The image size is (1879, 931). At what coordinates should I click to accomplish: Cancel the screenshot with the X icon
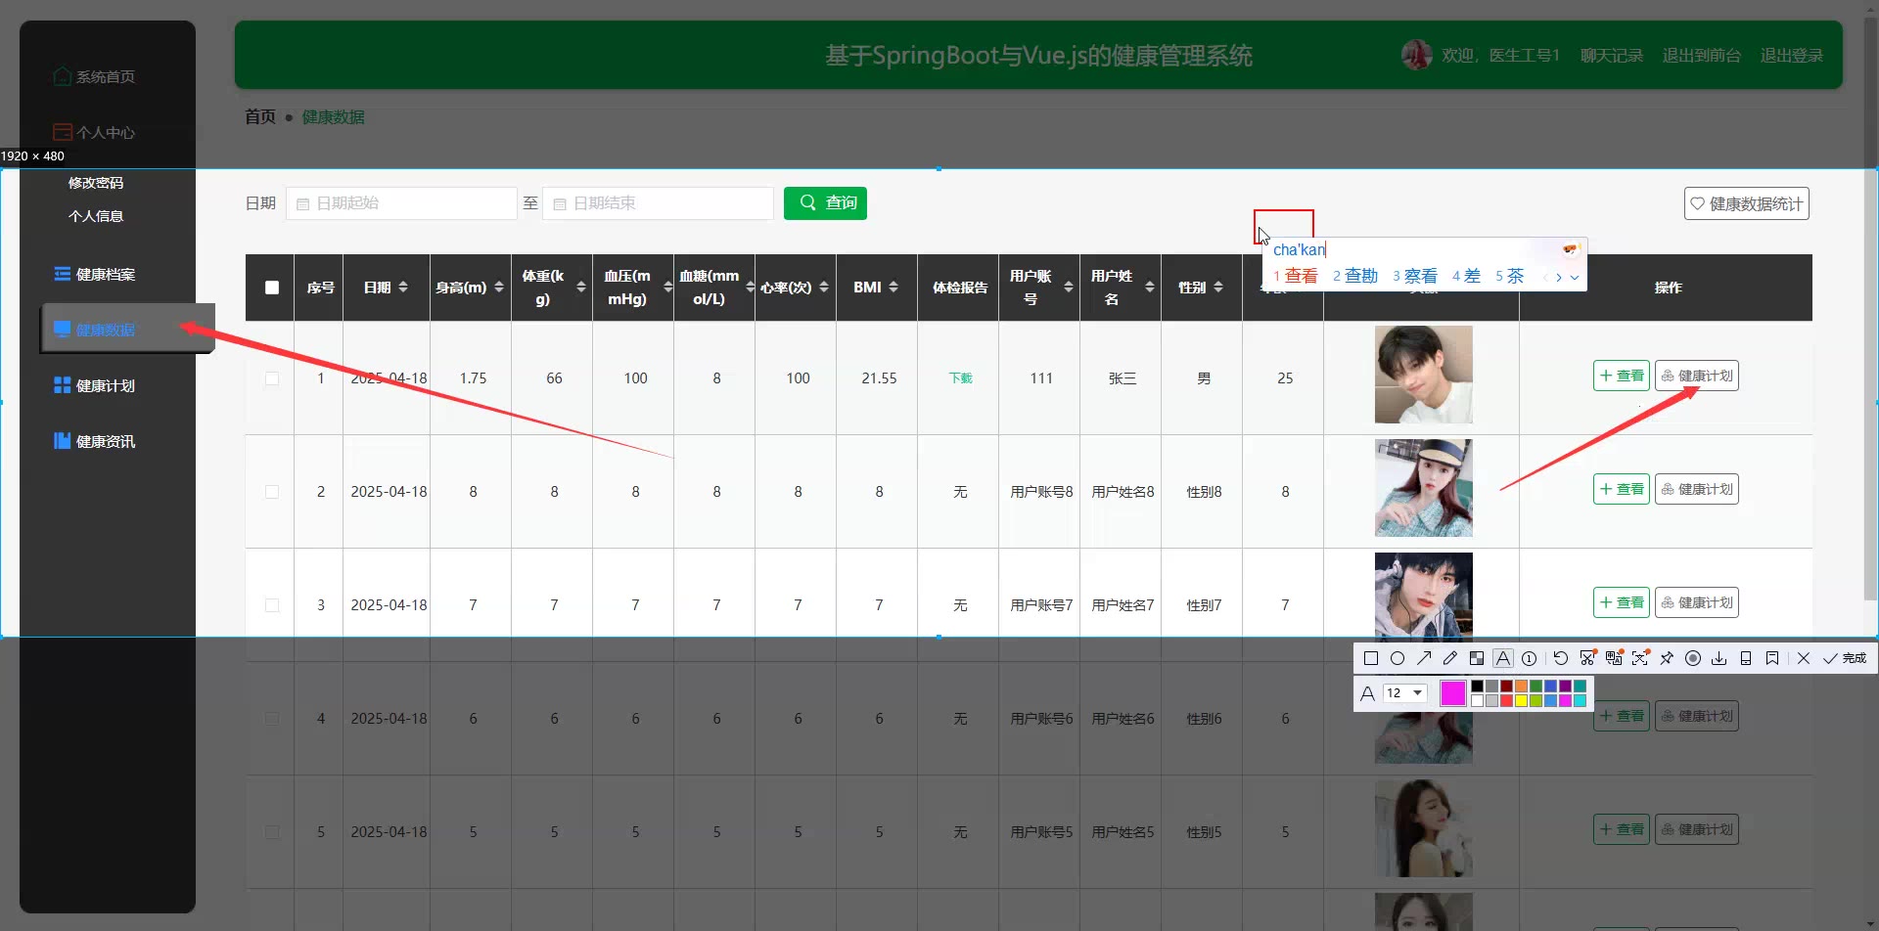pyautogui.click(x=1804, y=658)
